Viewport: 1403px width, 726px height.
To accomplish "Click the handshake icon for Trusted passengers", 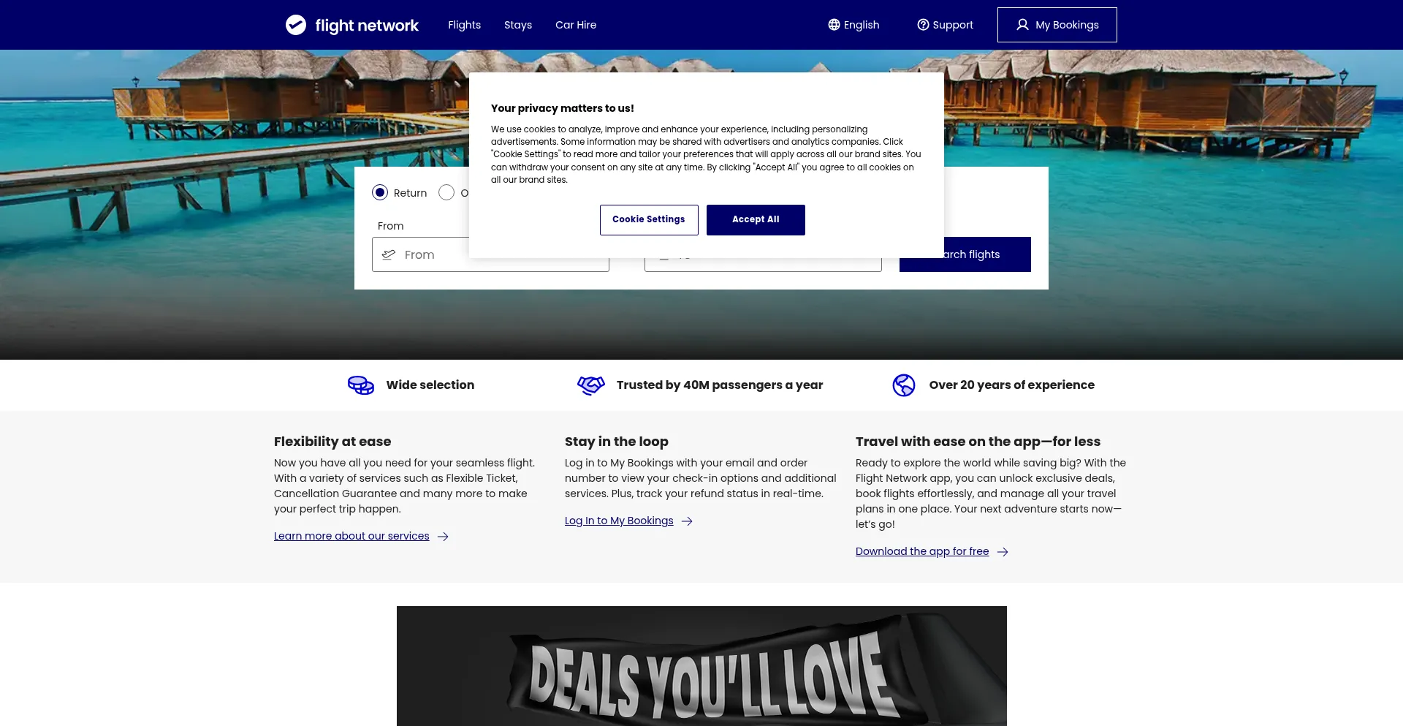I will pos(591,385).
